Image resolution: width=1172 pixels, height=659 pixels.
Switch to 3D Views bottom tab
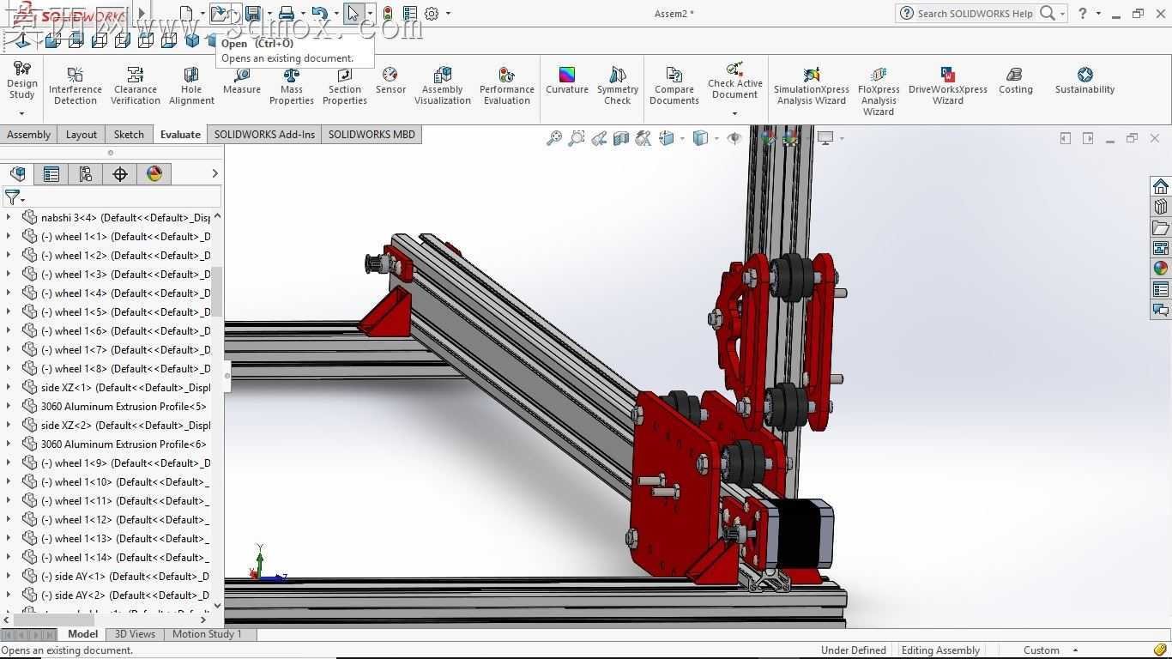(135, 634)
